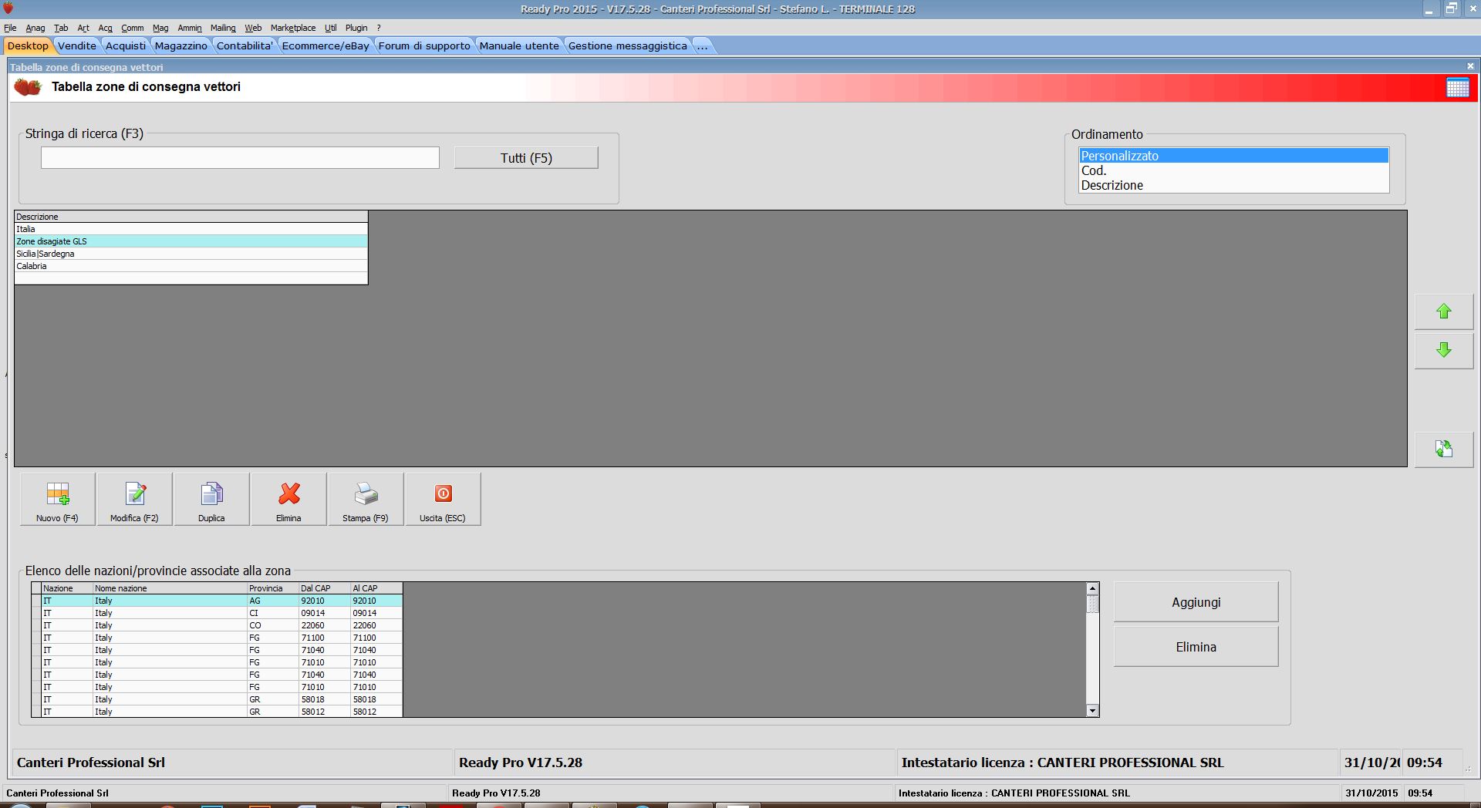Click the Modifica (F2) edit icon
1481x808 pixels.
pos(134,500)
